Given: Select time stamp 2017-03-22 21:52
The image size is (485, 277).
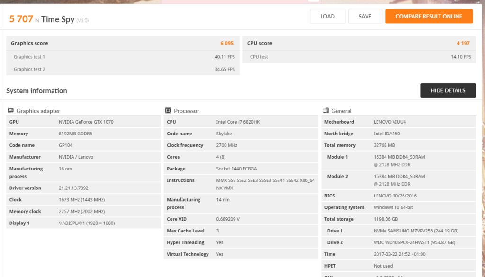Looking at the screenshot, I should point(399,254).
